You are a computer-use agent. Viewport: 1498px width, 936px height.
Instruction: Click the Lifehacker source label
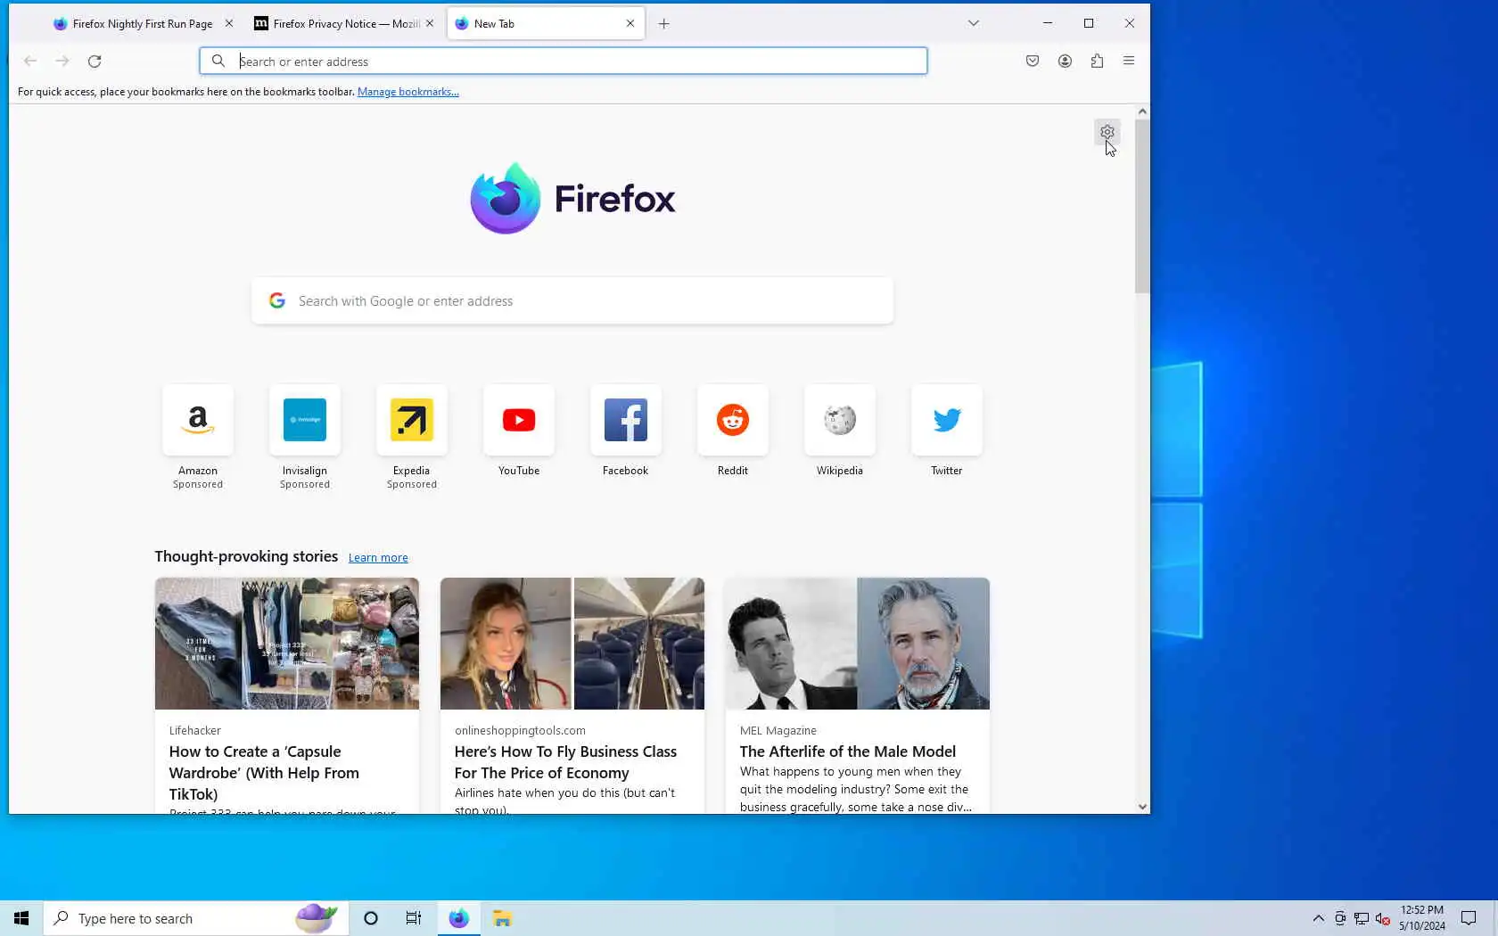coord(195,730)
